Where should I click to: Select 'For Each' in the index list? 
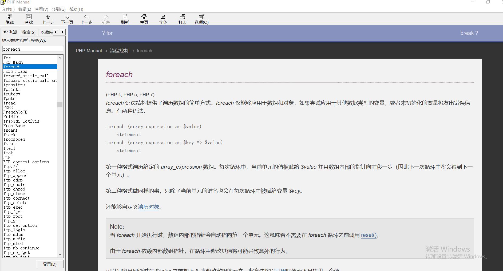(x=13, y=62)
